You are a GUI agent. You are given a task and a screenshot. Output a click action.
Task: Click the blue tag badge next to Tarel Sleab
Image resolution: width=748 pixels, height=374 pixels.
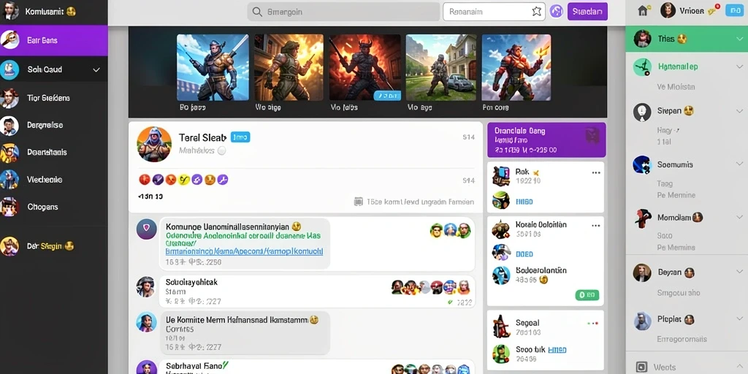pyautogui.click(x=240, y=137)
